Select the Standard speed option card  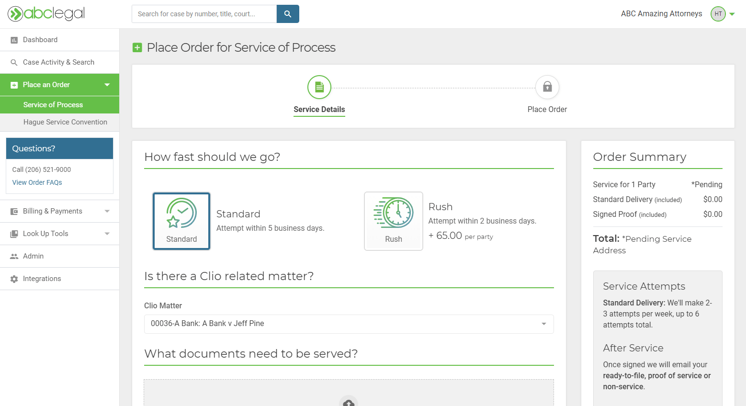(181, 221)
